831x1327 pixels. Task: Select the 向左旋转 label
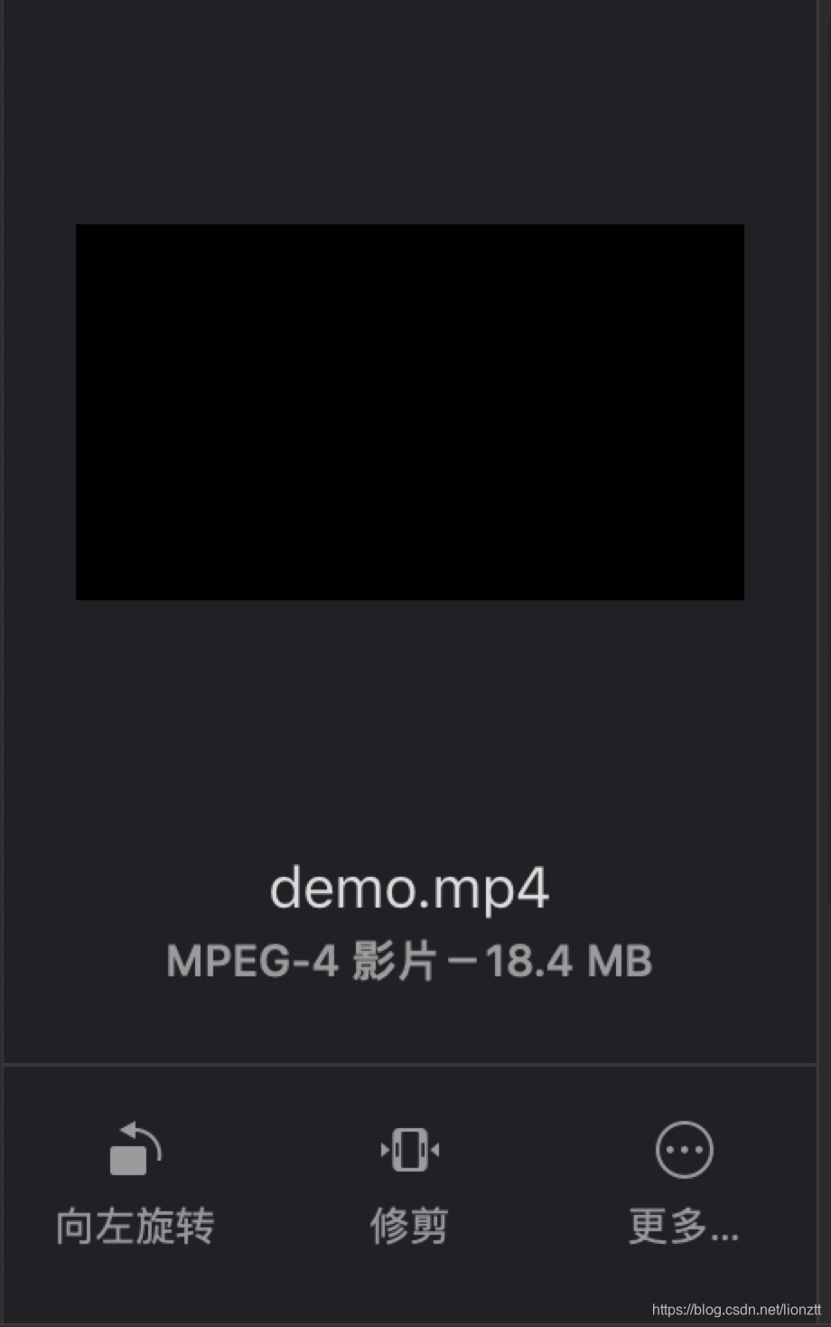click(135, 1227)
